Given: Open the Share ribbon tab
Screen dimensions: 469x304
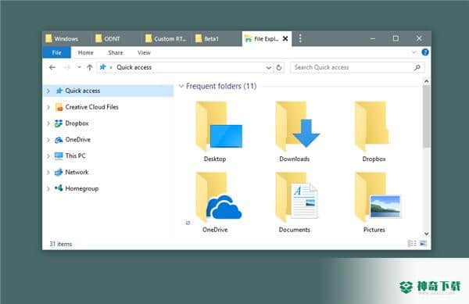Looking at the screenshot, I should click(116, 52).
